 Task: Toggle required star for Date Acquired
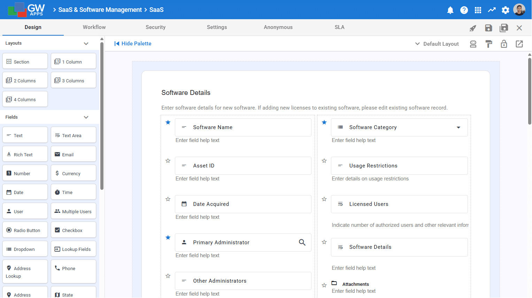click(168, 199)
